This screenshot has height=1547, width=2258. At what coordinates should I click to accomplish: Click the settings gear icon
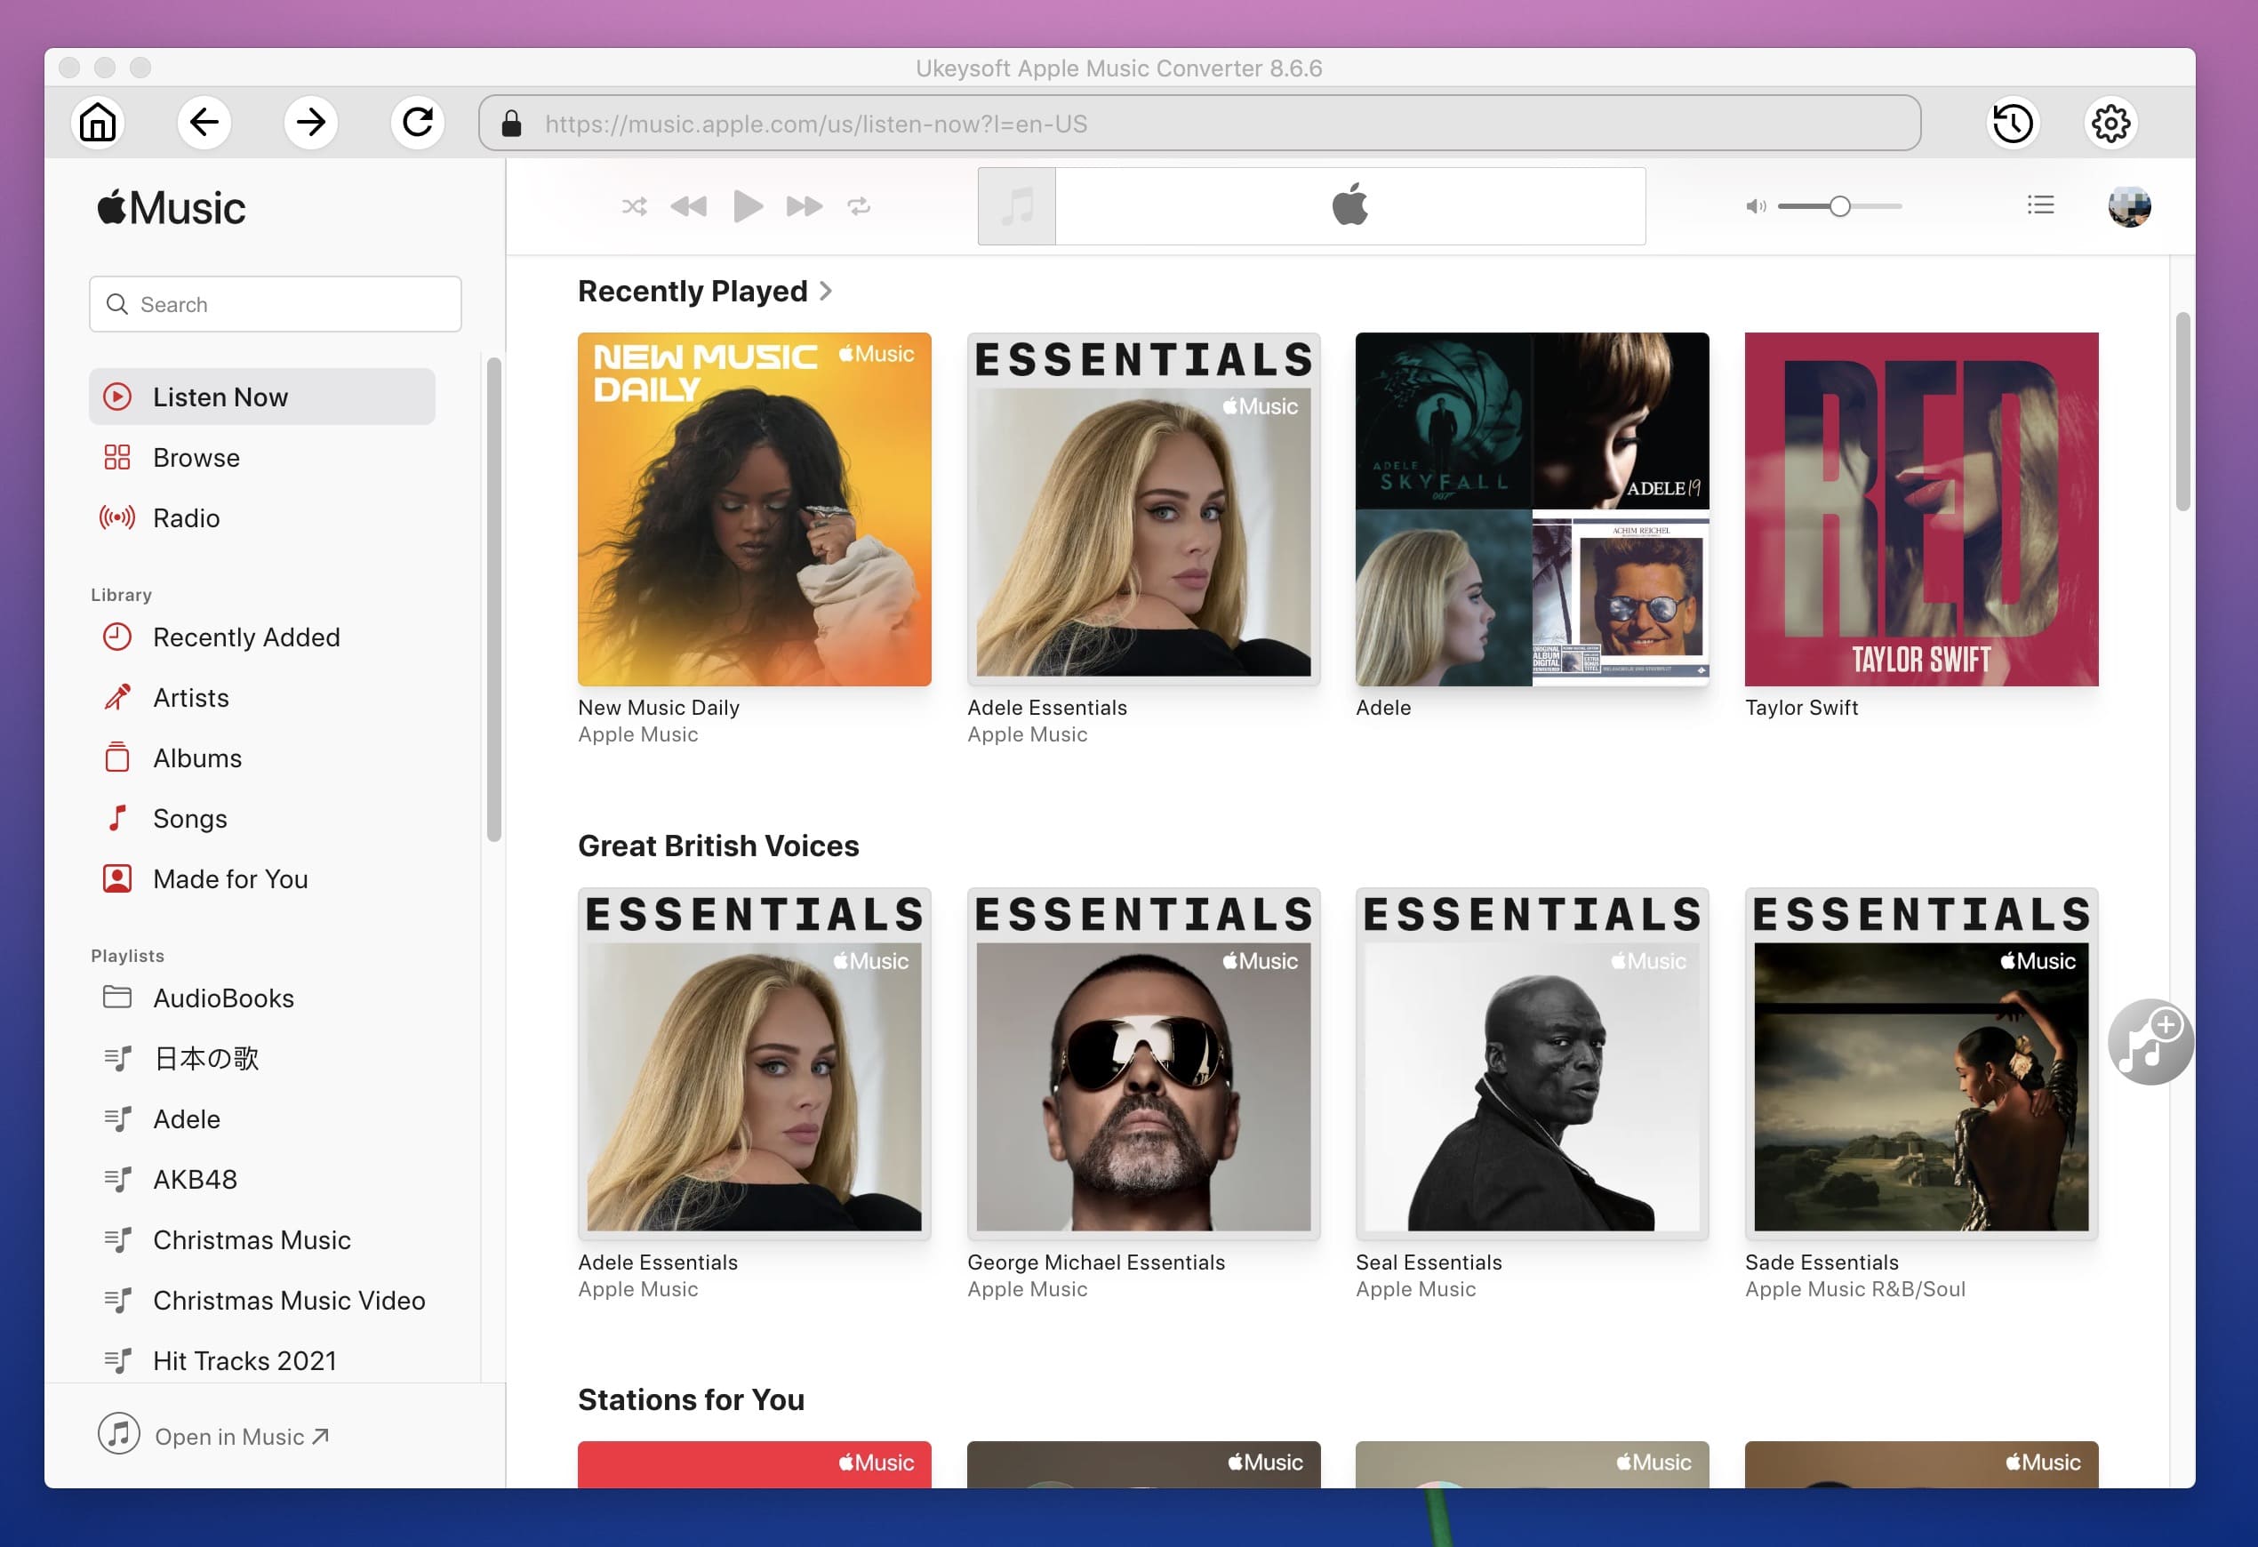pyautogui.click(x=2110, y=120)
